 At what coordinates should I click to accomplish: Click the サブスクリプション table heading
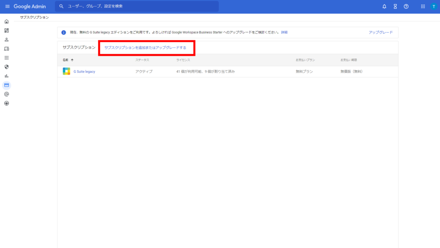point(79,47)
